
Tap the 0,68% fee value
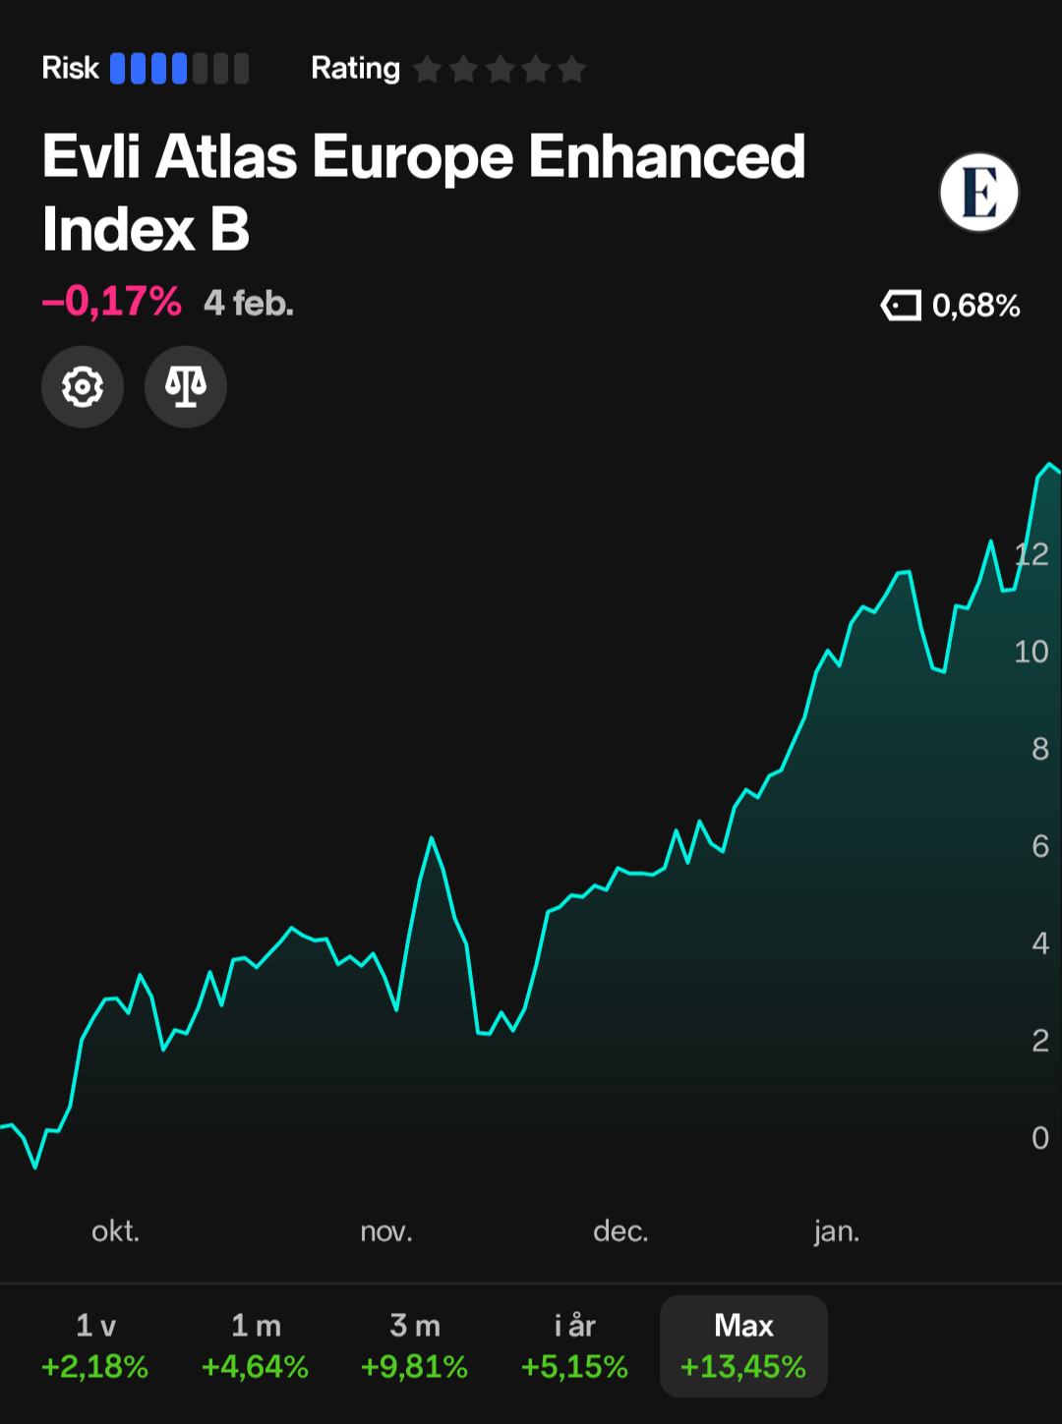pos(975,306)
